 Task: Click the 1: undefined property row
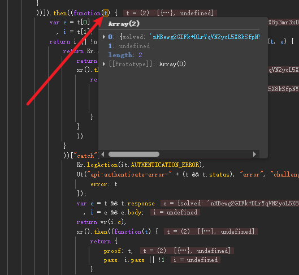(x=129, y=46)
